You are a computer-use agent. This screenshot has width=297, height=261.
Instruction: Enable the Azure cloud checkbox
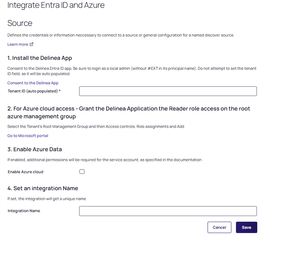coord(82,172)
